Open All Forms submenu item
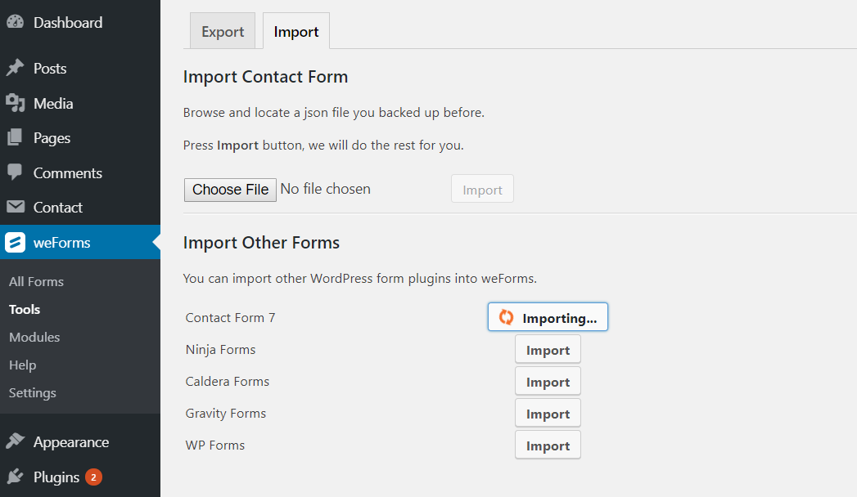This screenshot has width=857, height=497. pyautogui.click(x=36, y=281)
